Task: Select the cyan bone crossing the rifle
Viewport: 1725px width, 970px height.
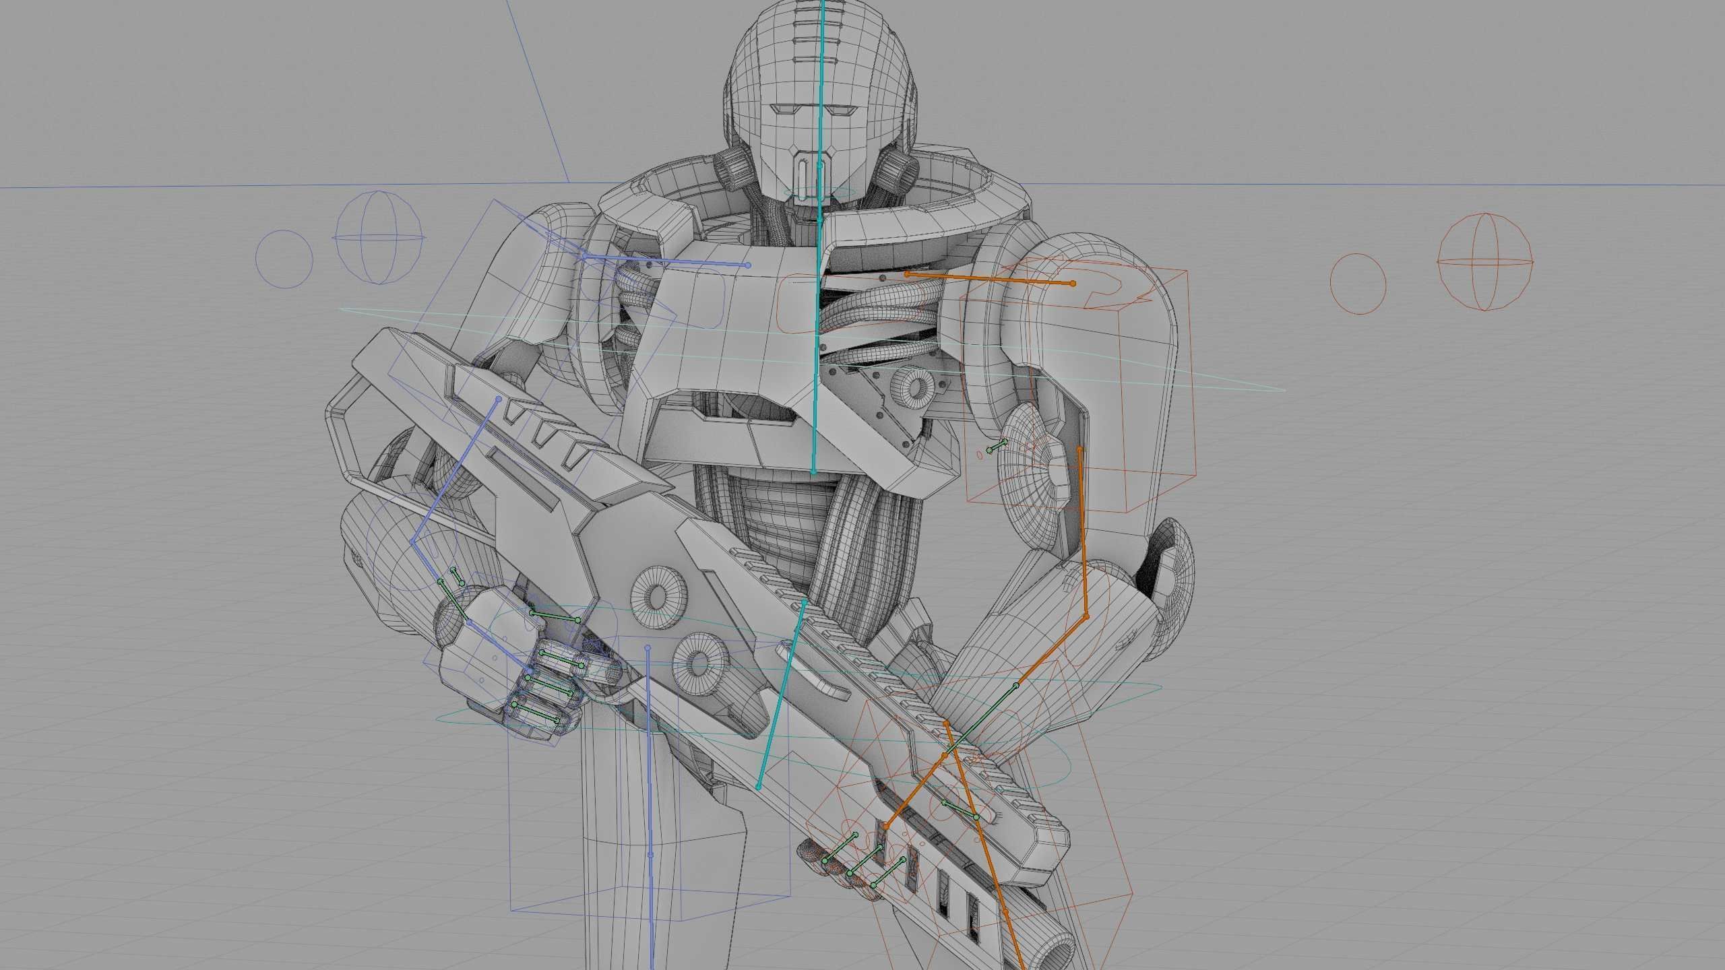Action: [781, 694]
